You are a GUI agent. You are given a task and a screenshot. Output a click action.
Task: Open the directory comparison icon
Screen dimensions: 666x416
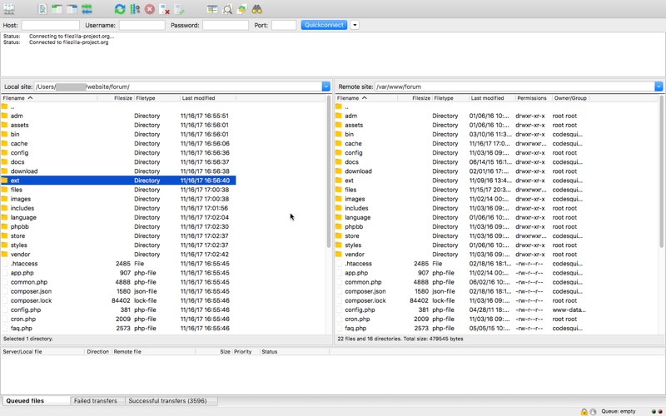pos(212,9)
